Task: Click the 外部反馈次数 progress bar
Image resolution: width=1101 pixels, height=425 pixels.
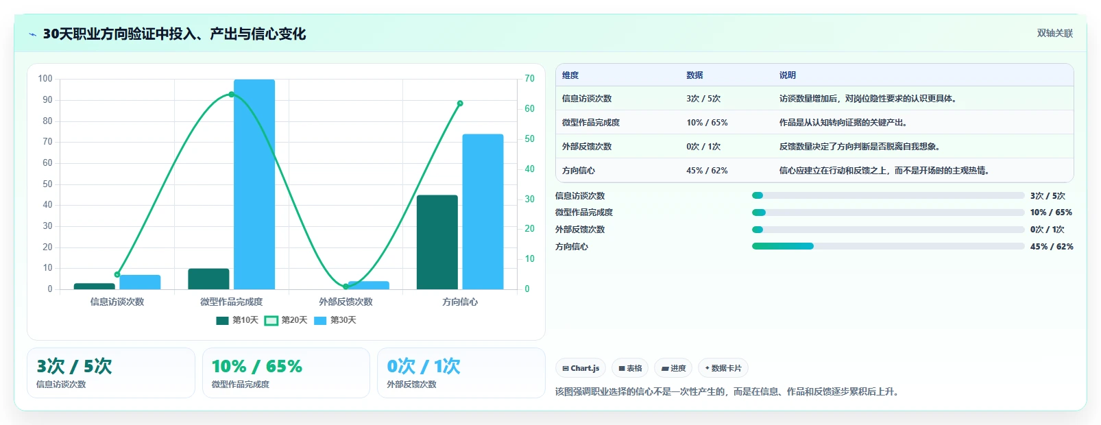Action: click(x=888, y=230)
